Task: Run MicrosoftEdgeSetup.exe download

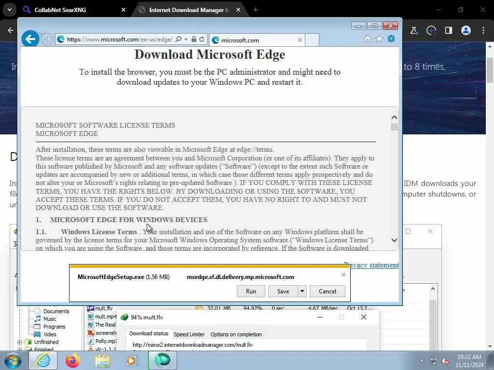Action: click(x=251, y=291)
